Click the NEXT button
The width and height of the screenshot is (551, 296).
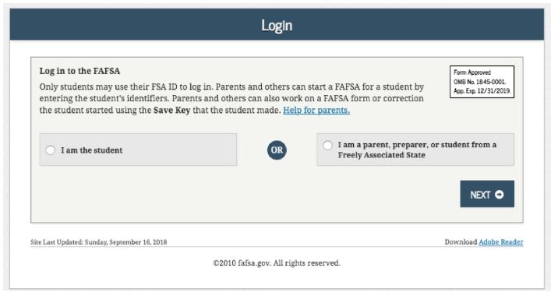pyautogui.click(x=487, y=194)
